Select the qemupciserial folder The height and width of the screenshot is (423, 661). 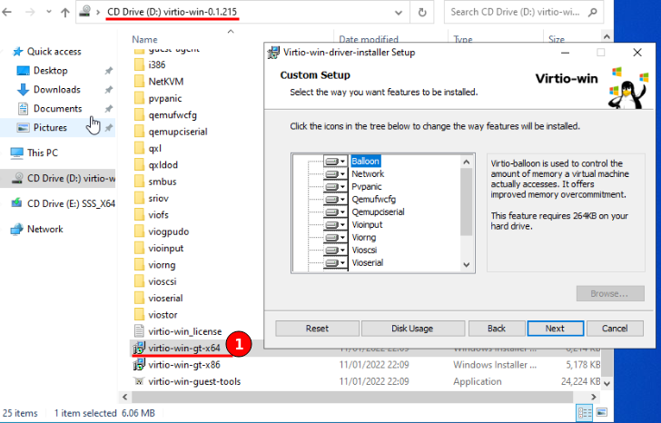[178, 132]
